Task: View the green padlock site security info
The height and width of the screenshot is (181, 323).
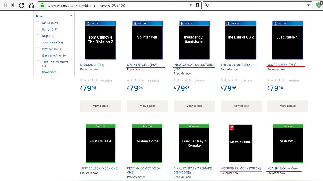Action: [x=41, y=5]
